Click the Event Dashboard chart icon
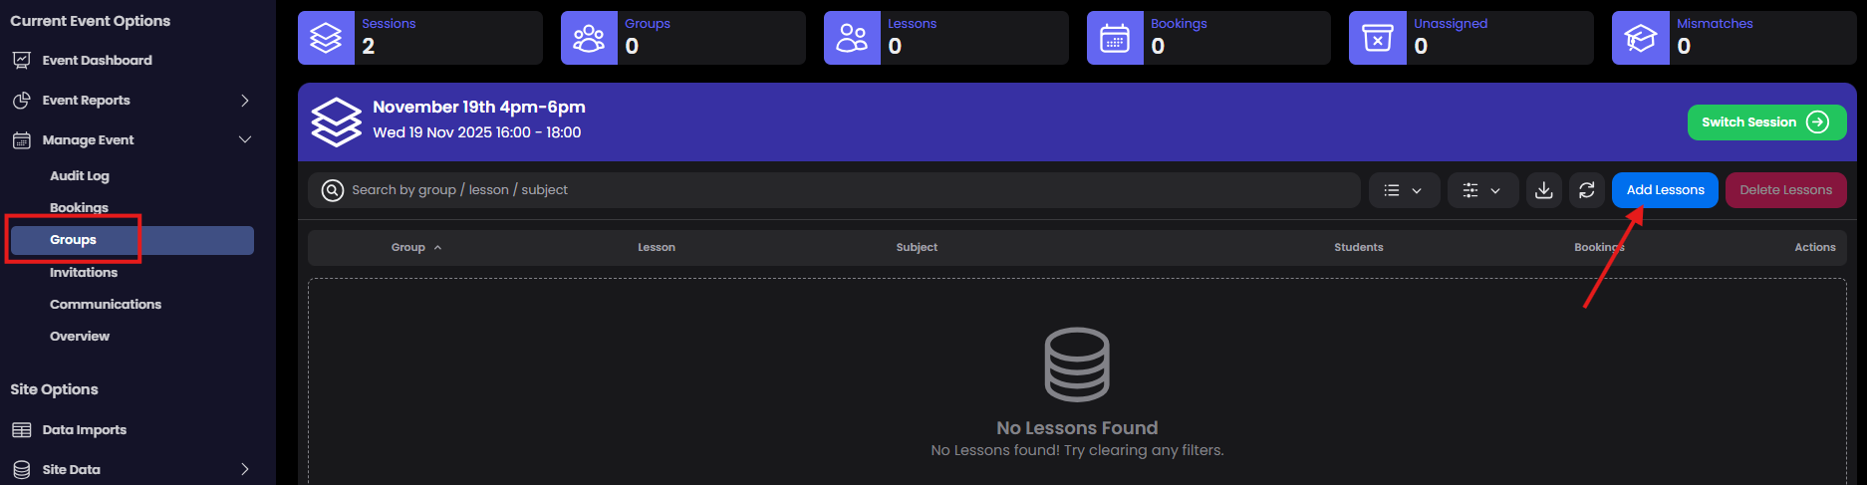This screenshot has height=485, width=1867. pos(21,61)
